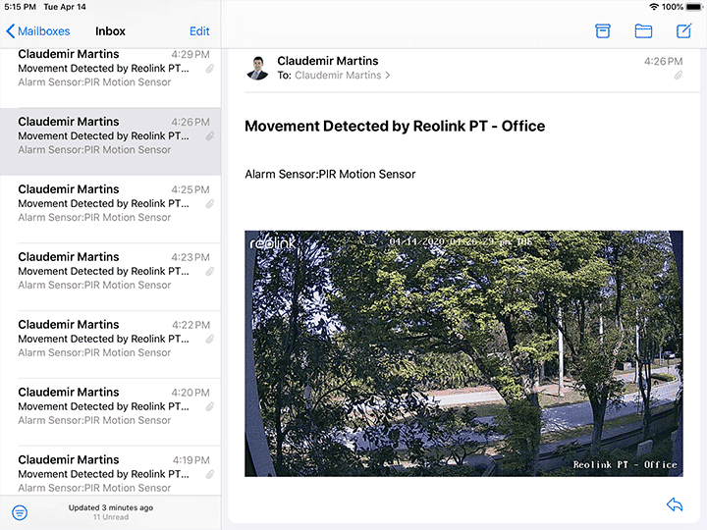
Task: Select the email received at 4:26 PM
Action: coord(108,136)
